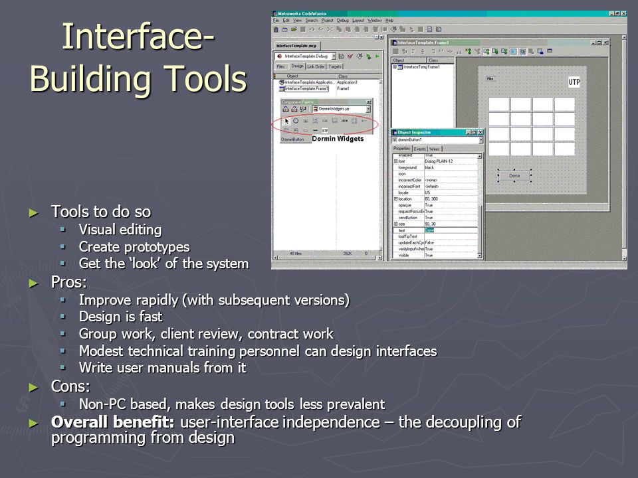Expand the size property in Object Inspector

pos(395,224)
